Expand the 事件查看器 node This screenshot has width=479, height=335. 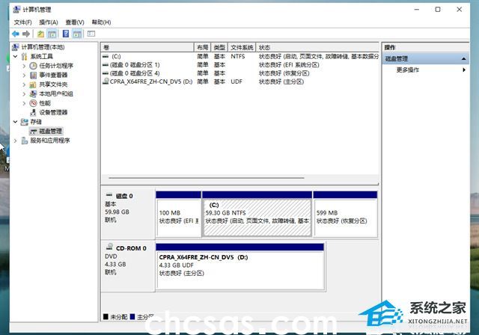click(24, 75)
